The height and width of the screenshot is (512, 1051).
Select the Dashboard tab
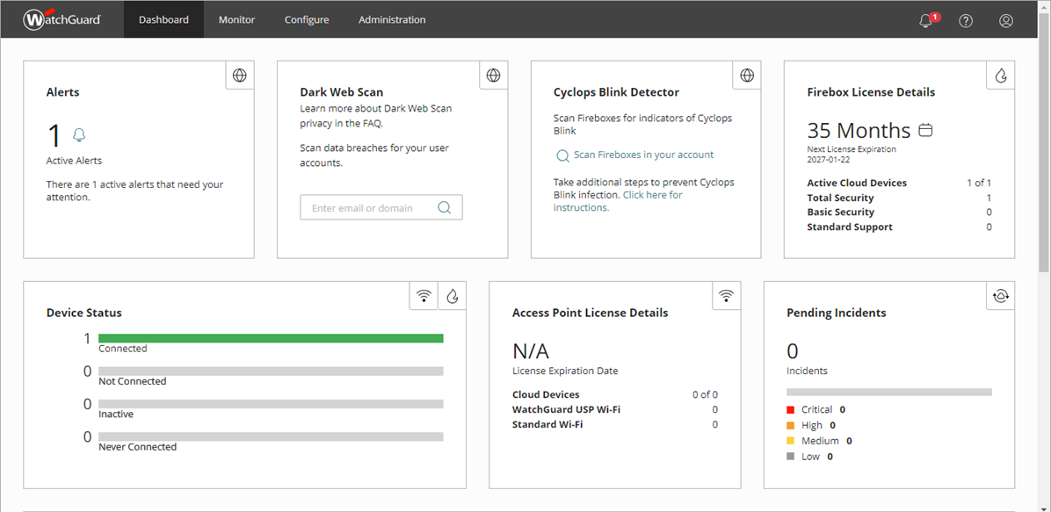[x=163, y=18]
